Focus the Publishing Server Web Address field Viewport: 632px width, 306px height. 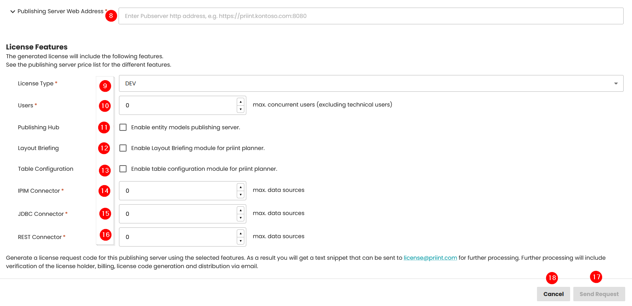tap(370, 16)
